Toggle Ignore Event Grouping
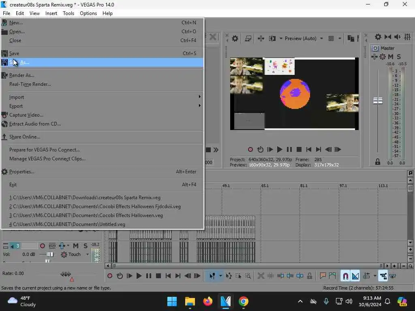The width and height of the screenshot is (415, 311). pyautogui.click(x=393, y=276)
